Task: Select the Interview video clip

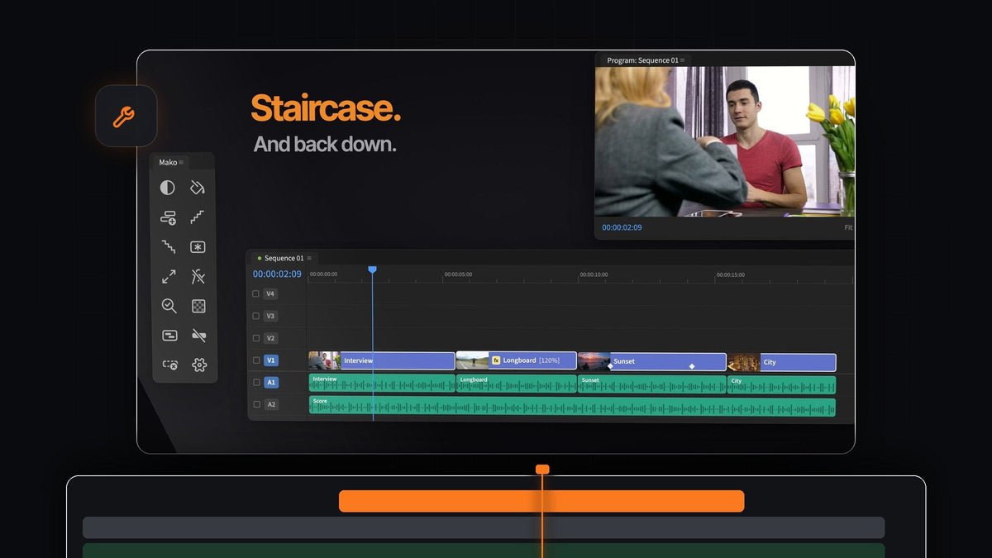Action: 382,361
